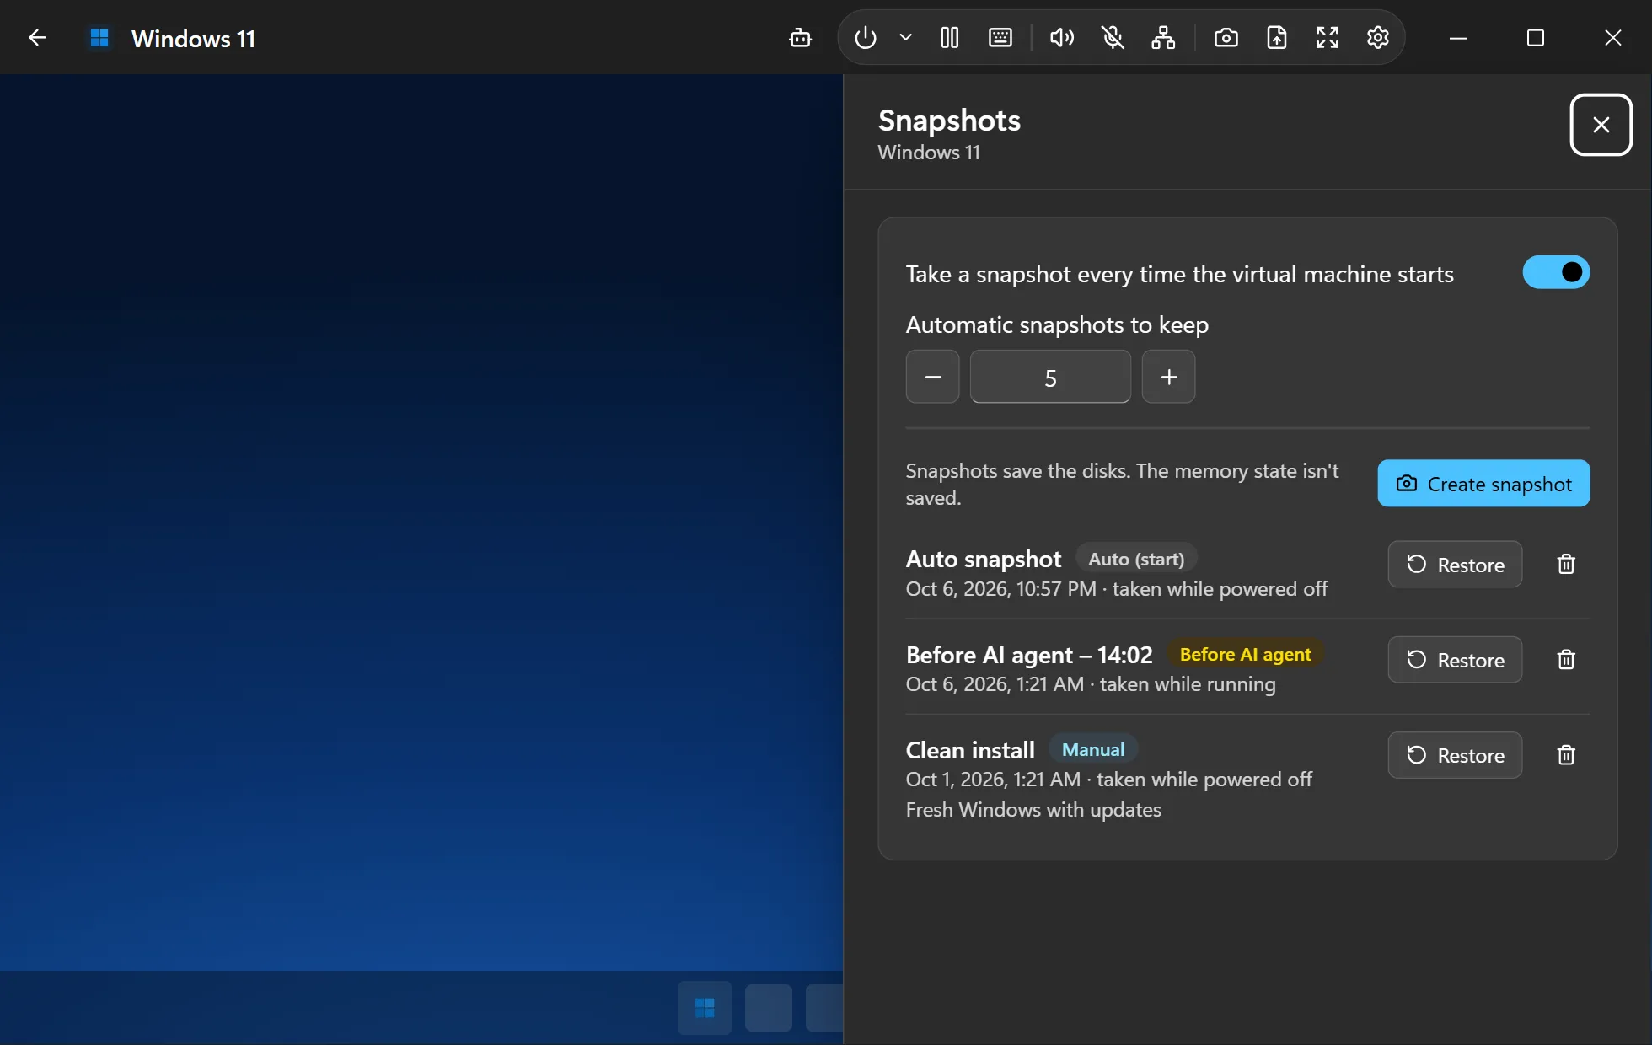
Task: Click the 'Auto (start)' tag
Action: [x=1136, y=559]
